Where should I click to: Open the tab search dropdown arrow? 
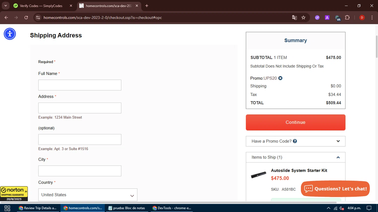[6, 6]
